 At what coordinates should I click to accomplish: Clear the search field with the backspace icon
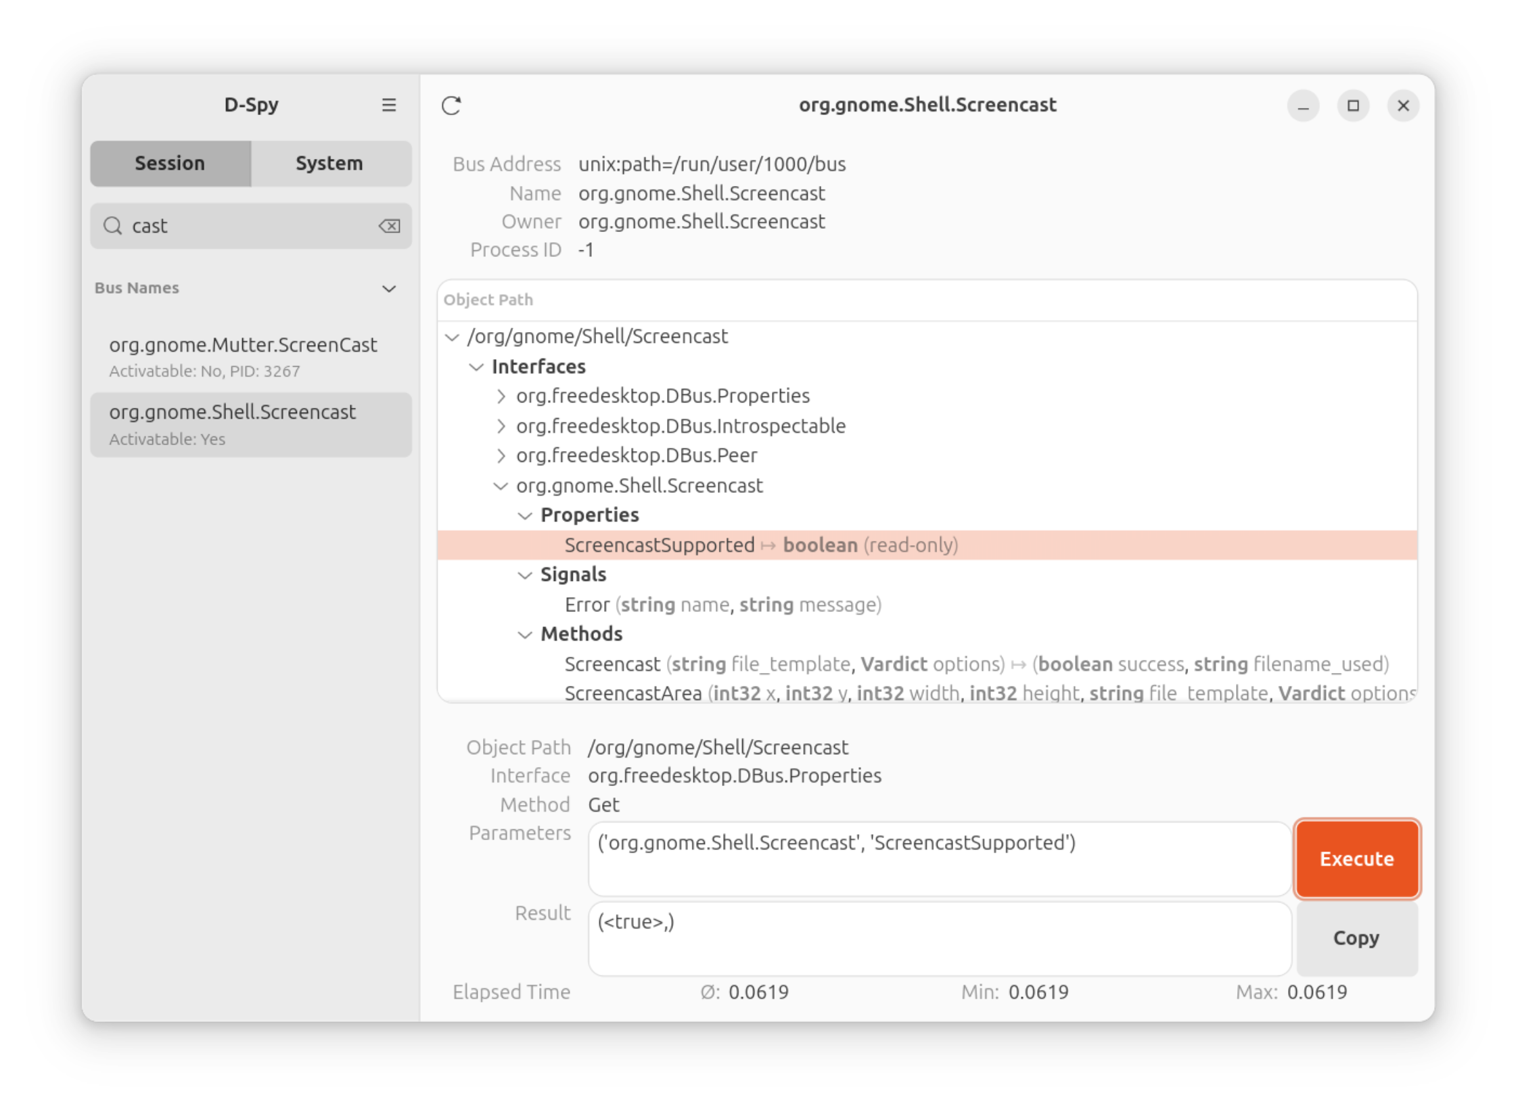[389, 226]
